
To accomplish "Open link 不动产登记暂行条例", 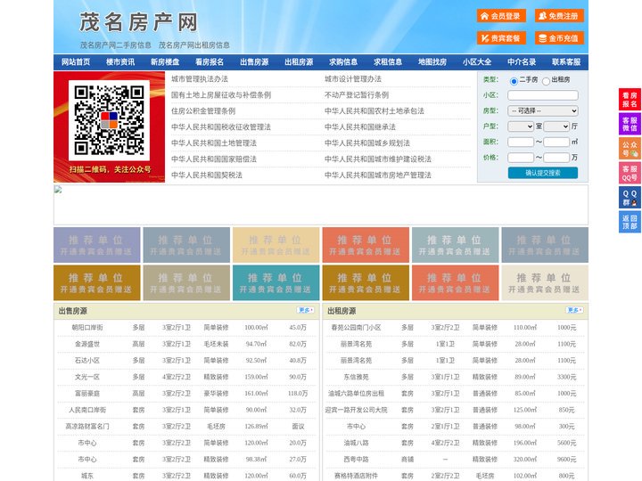I will 357,95.
